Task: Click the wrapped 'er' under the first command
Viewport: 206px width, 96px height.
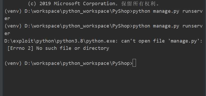Action: click(7, 19)
